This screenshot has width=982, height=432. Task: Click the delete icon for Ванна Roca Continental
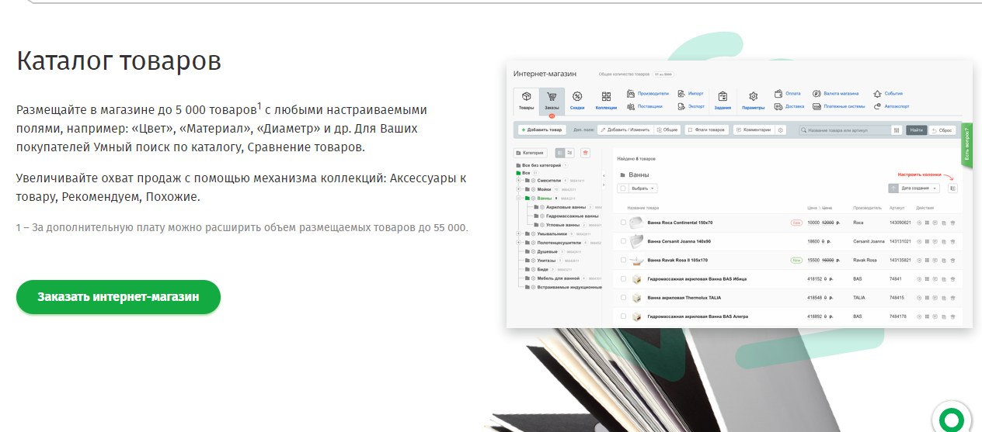952,223
